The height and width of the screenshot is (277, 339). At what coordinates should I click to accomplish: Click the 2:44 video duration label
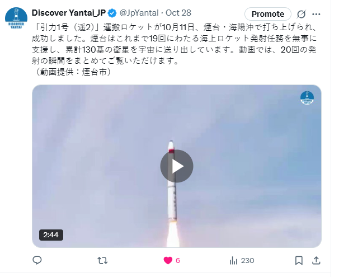pos(51,235)
